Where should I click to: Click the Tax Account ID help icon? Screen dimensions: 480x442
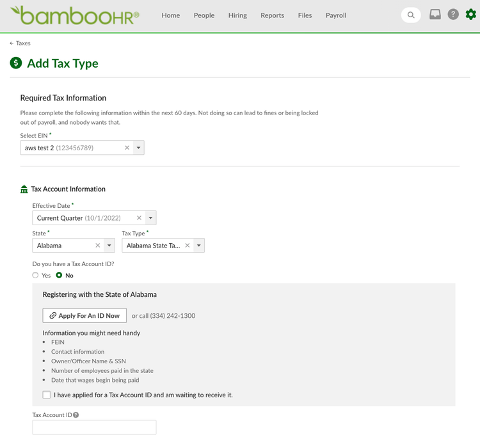[x=76, y=414]
